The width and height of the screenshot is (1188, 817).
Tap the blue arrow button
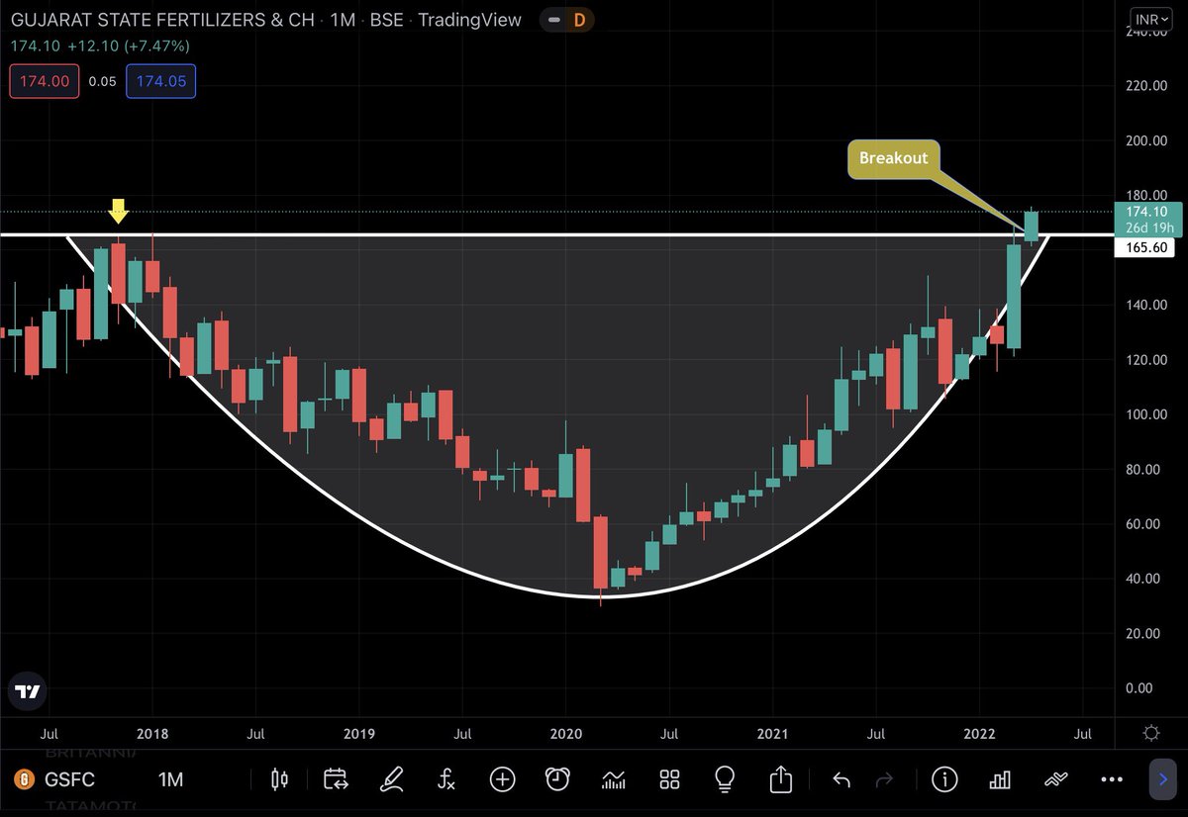tap(1162, 780)
